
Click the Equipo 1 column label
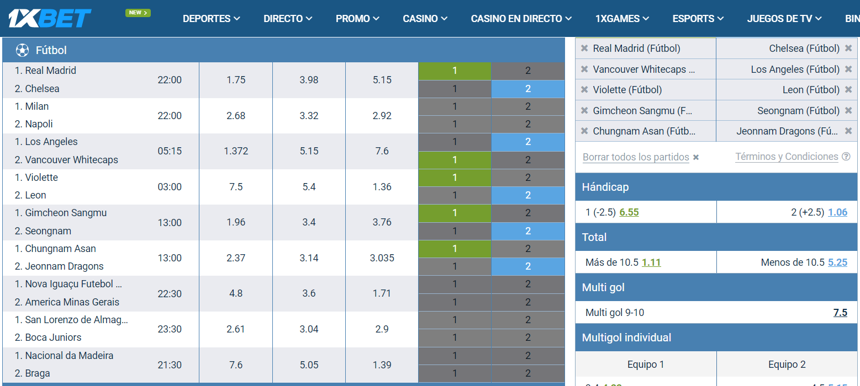click(646, 364)
